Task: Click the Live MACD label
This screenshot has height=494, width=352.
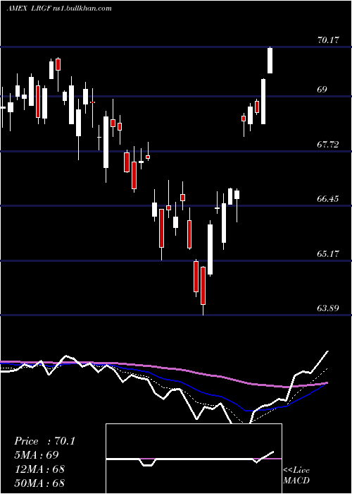Action: coord(296,476)
